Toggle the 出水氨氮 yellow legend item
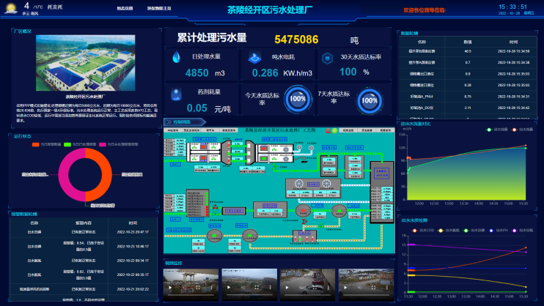 [x=449, y=230]
